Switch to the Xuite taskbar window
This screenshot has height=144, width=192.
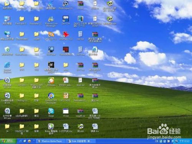point(80,141)
